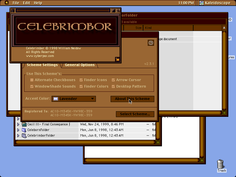Click the back Finder window resize corner
The width and height of the screenshot is (236, 177).
(224, 112)
